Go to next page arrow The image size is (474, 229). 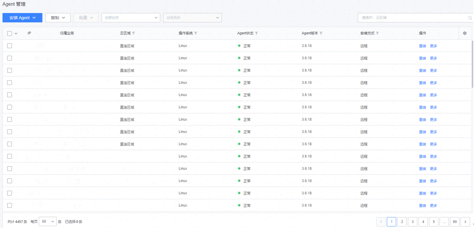pos(465,222)
